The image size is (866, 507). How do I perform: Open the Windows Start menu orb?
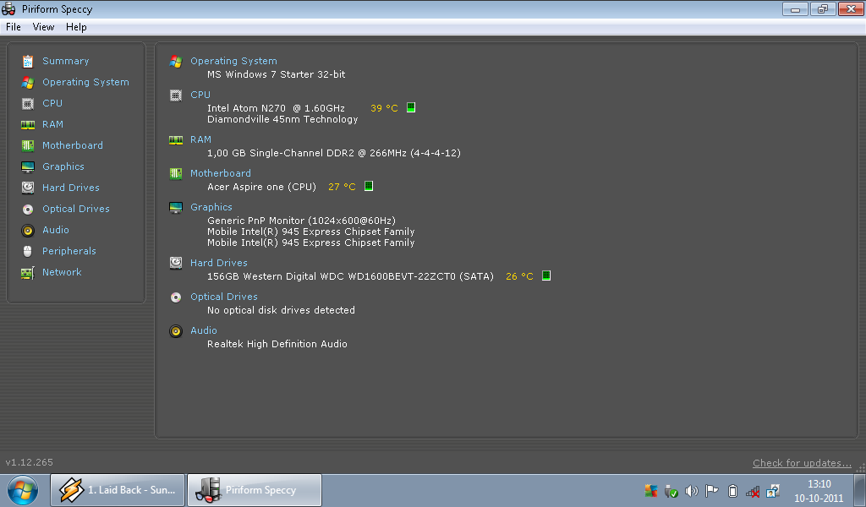(x=23, y=490)
